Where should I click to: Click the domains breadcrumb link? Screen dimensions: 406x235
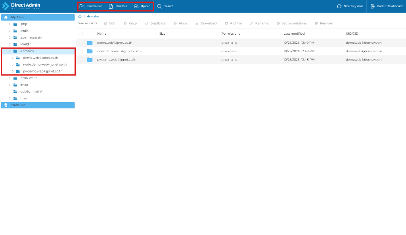pyautogui.click(x=93, y=17)
